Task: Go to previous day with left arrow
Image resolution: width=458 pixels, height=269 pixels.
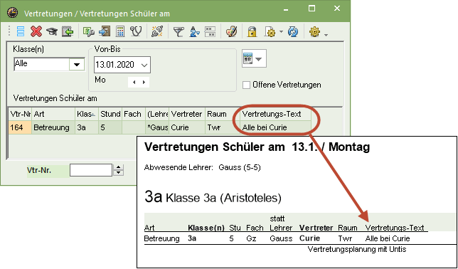Action: point(134,82)
